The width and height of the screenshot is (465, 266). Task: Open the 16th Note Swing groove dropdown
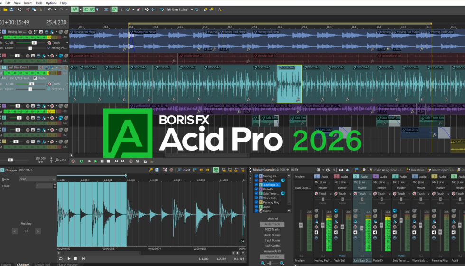pyautogui.click(x=192, y=9)
